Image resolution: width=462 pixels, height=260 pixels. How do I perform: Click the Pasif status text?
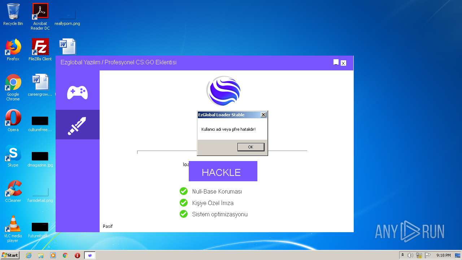[x=108, y=226]
